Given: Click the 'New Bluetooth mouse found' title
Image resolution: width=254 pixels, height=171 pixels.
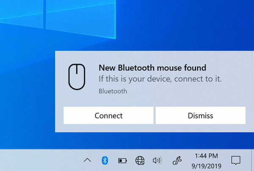Looking at the screenshot, I should 152,68.
